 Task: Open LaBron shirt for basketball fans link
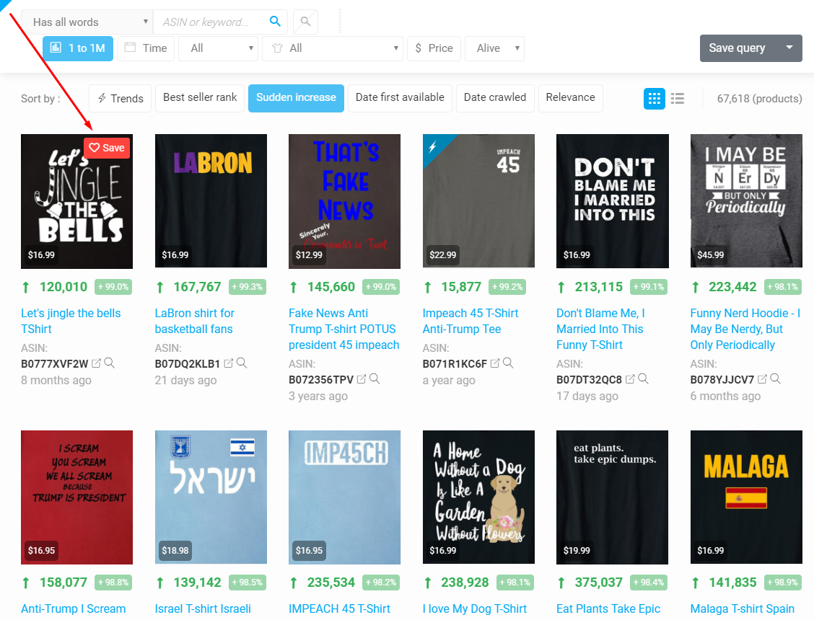click(195, 321)
